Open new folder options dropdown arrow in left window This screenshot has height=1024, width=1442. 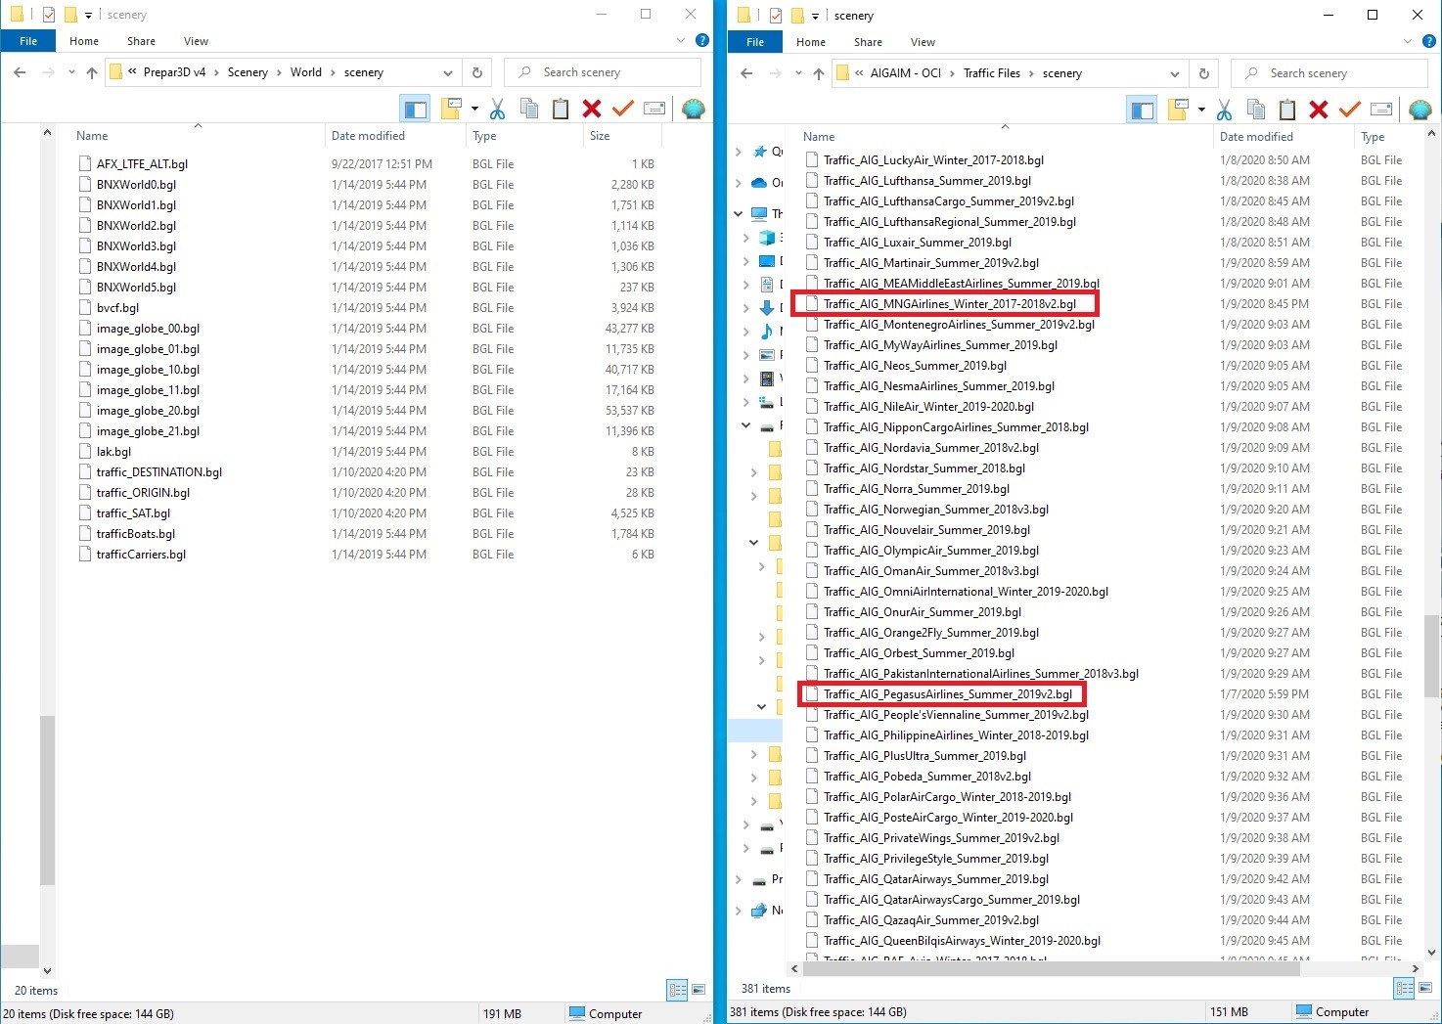coord(474,109)
